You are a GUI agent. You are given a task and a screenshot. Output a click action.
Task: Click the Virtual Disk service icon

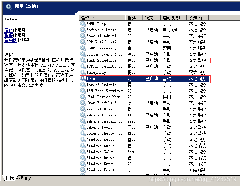point(83,109)
